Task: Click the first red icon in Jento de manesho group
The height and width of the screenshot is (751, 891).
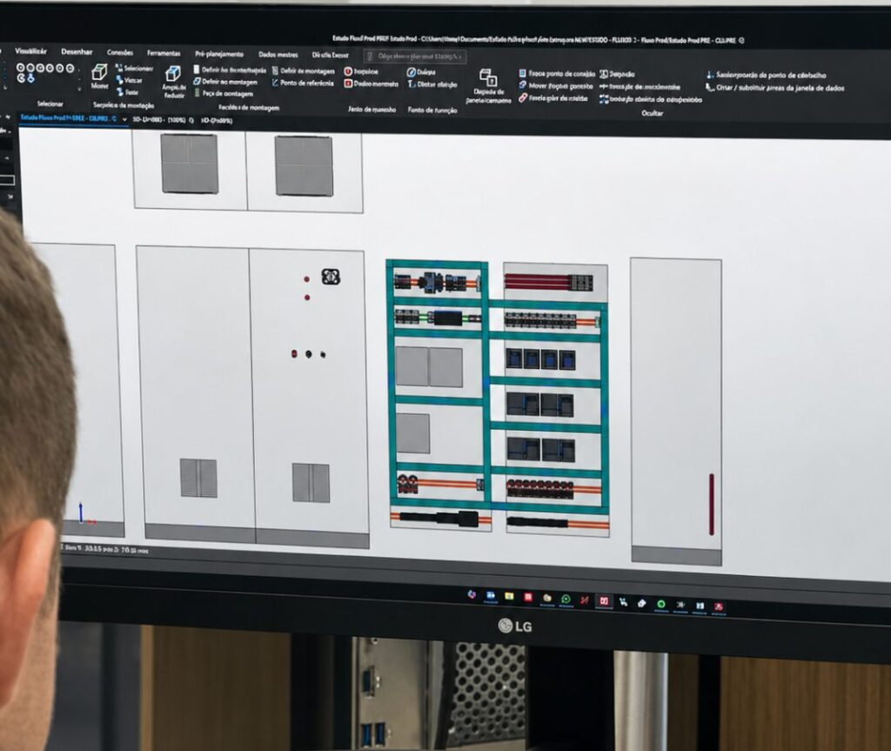Action: pos(348,71)
